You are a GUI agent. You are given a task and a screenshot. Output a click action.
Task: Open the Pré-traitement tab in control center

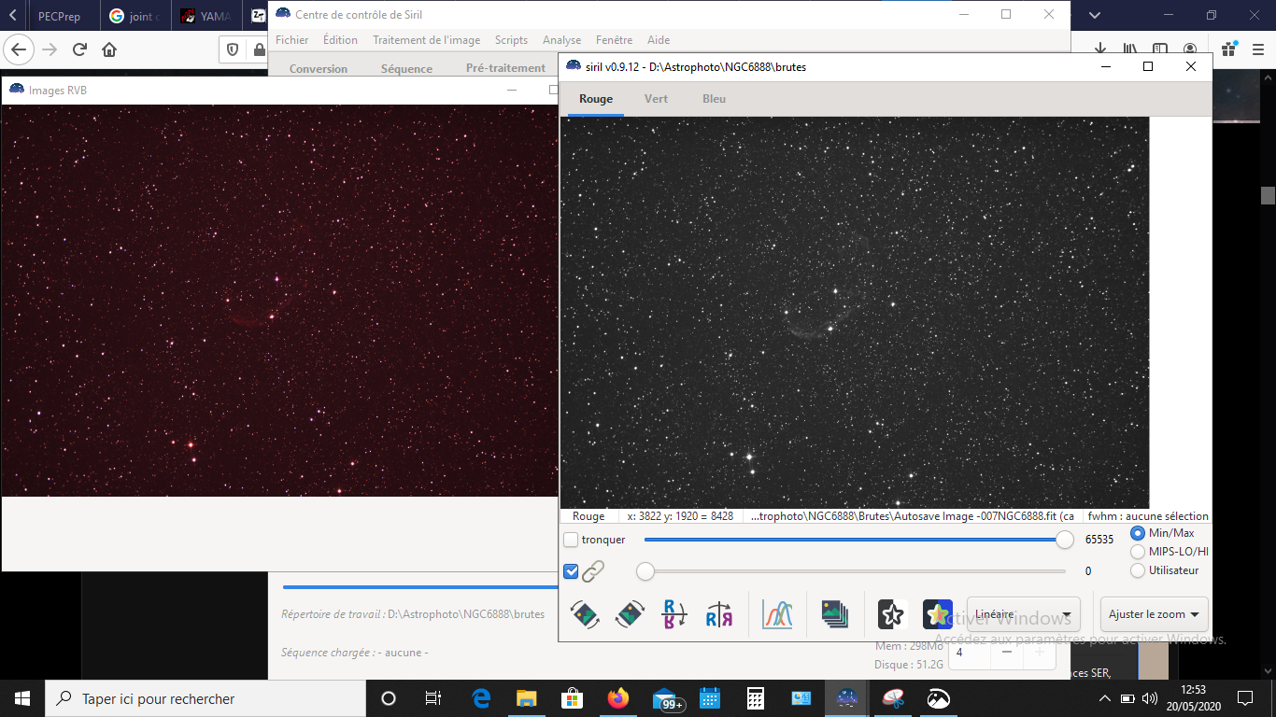505,68
